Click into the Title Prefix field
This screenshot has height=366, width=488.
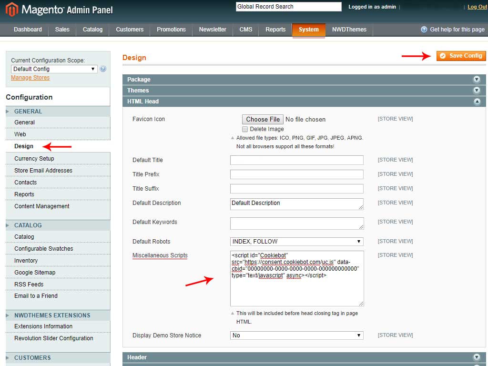pos(296,174)
